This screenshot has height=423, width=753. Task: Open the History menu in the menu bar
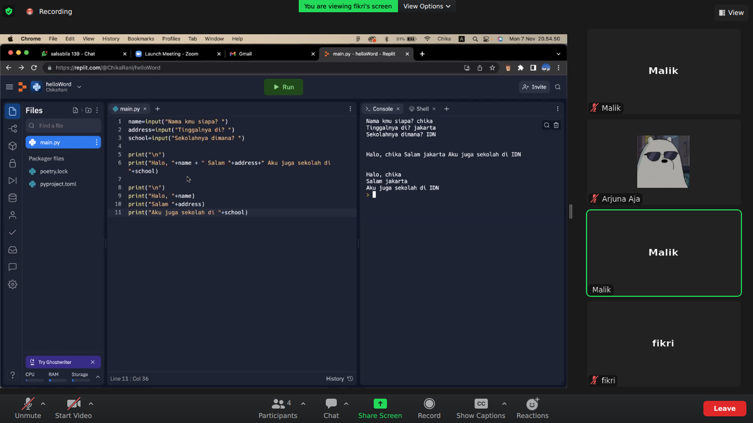click(111, 39)
